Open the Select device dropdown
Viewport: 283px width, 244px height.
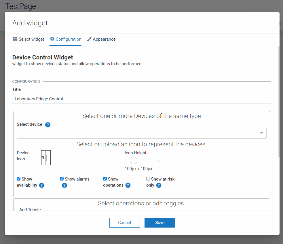(141, 133)
